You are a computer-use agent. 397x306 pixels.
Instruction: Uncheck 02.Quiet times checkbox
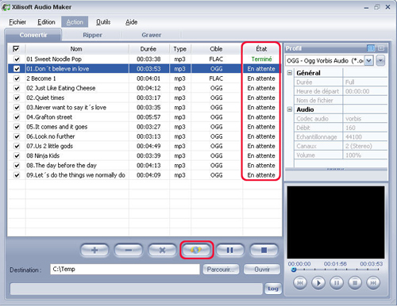[x=17, y=98]
